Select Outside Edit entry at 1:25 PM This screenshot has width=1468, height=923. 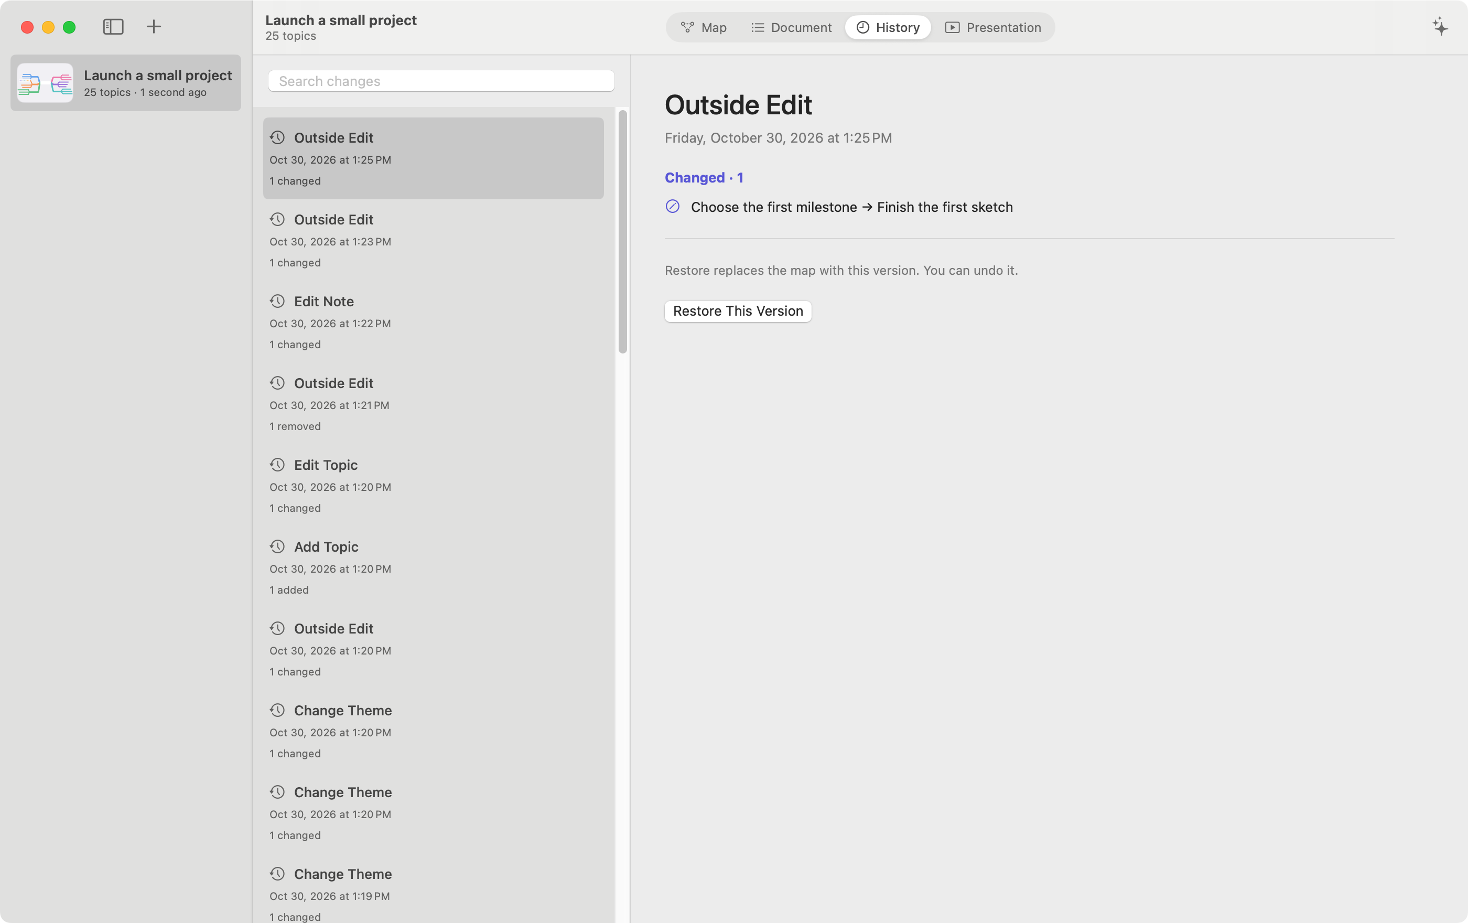tap(434, 158)
